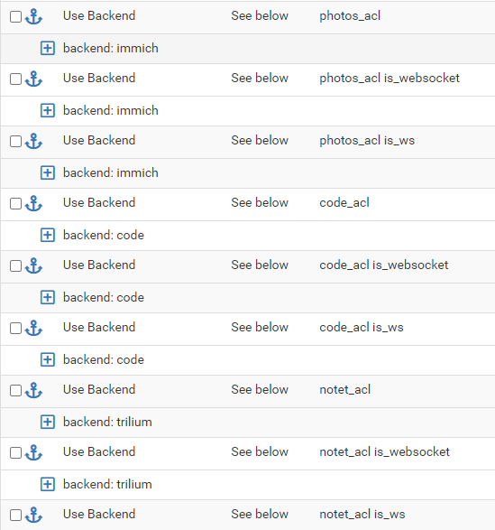Click anchor icon beside notet_acl is_websocket
The width and height of the screenshot is (495, 530).
tap(33, 452)
